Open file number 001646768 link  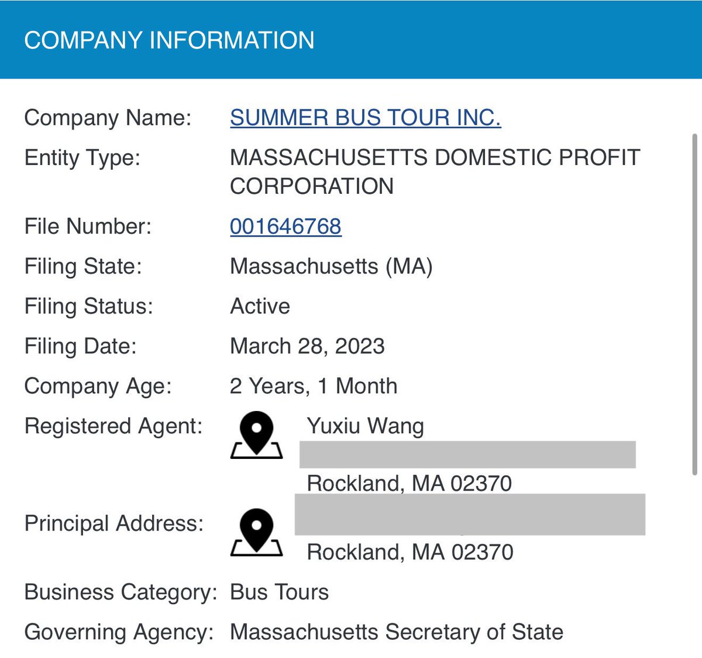tap(285, 227)
